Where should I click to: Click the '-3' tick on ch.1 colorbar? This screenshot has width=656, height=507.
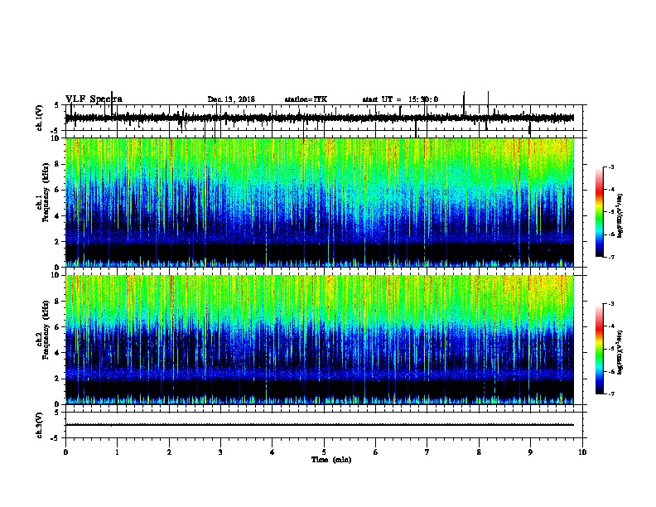click(x=611, y=167)
